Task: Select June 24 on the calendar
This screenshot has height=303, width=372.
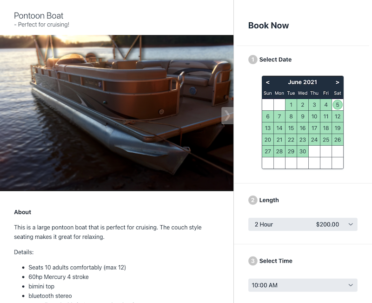Action: pyautogui.click(x=314, y=140)
